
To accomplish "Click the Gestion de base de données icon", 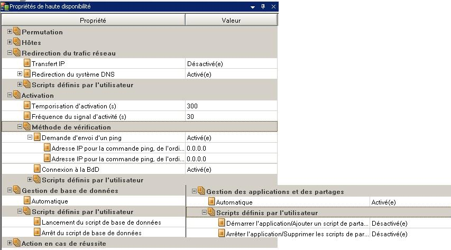I will click(x=17, y=190).
